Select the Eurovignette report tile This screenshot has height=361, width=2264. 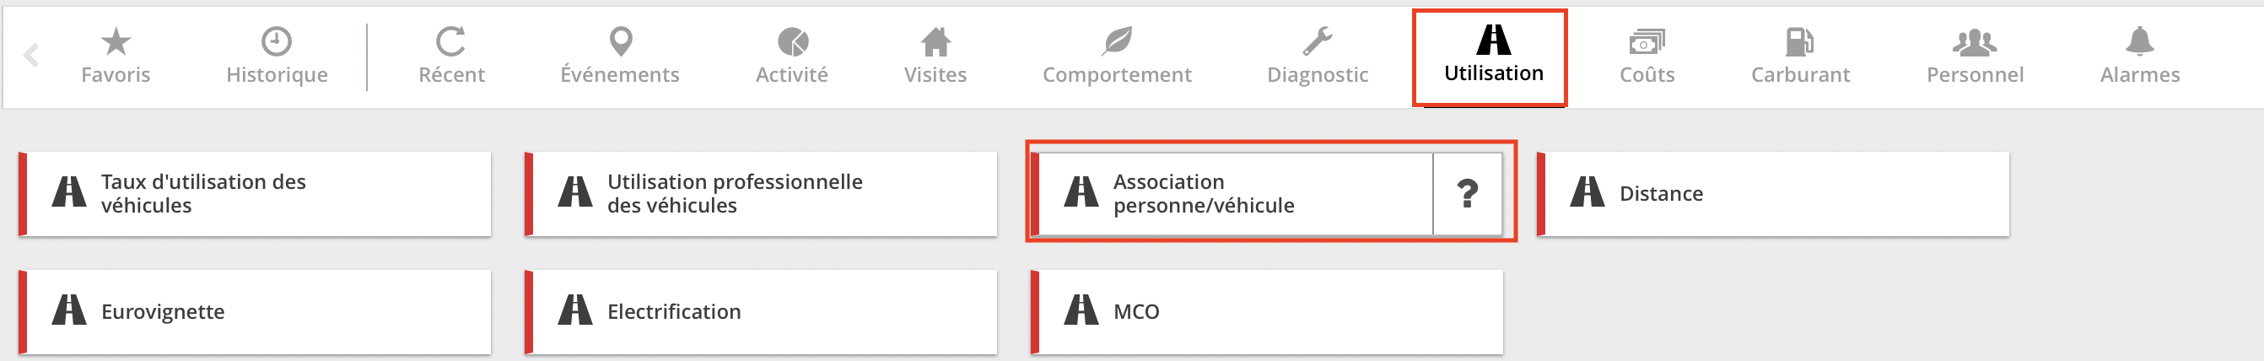(255, 312)
